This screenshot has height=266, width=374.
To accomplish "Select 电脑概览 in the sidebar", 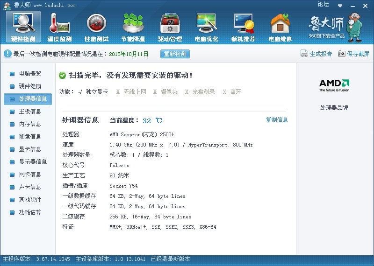I will click(28, 74).
